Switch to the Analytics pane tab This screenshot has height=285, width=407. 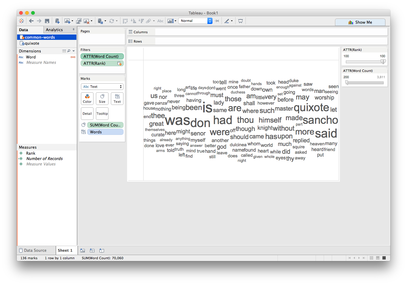coord(54,30)
